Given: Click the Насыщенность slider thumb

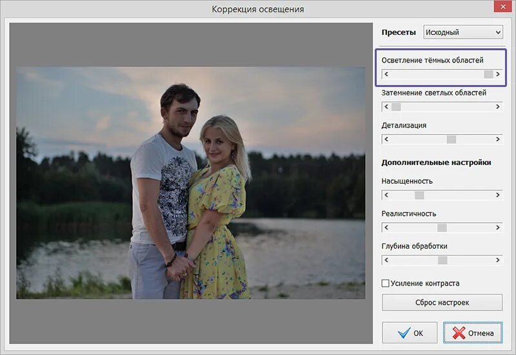Looking at the screenshot, I should 419,195.
